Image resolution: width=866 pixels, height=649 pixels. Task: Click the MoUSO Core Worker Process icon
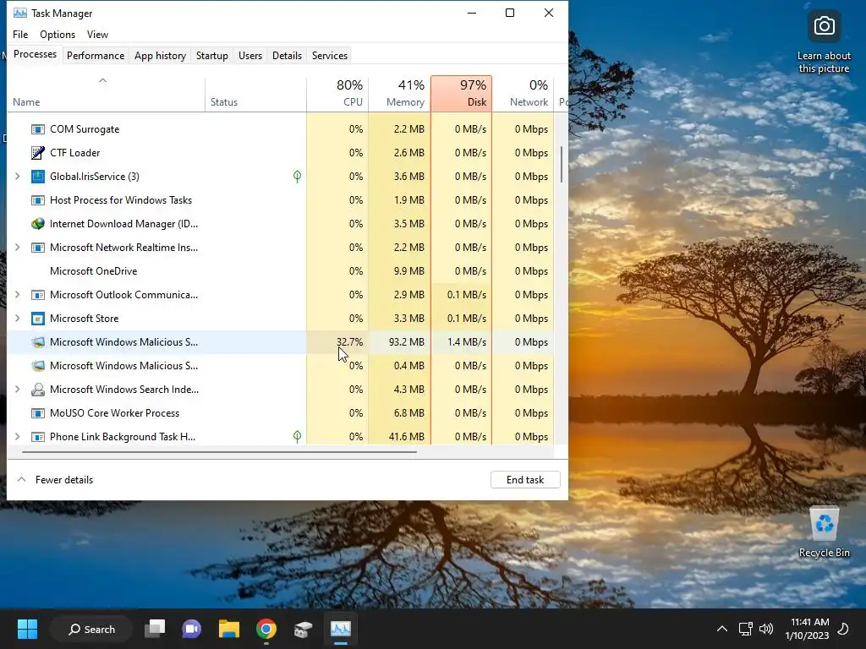pos(37,413)
